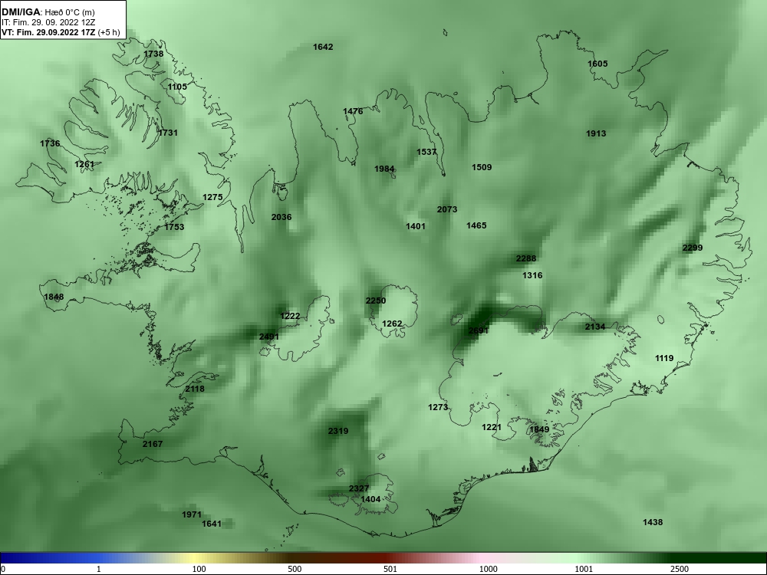
Task: Select the map value 1753
Action: (x=174, y=227)
